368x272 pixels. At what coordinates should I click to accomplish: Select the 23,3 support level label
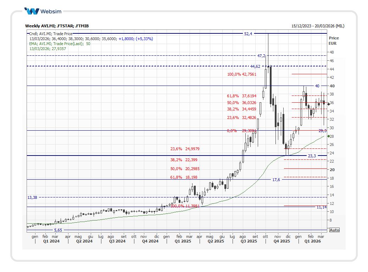[x=312, y=156]
